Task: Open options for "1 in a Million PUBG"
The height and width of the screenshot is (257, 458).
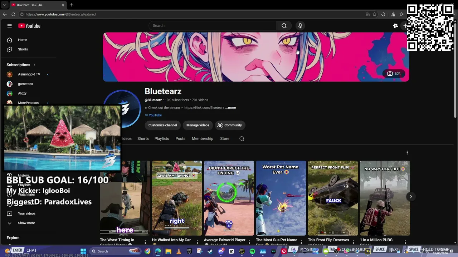Action: tap(405, 242)
